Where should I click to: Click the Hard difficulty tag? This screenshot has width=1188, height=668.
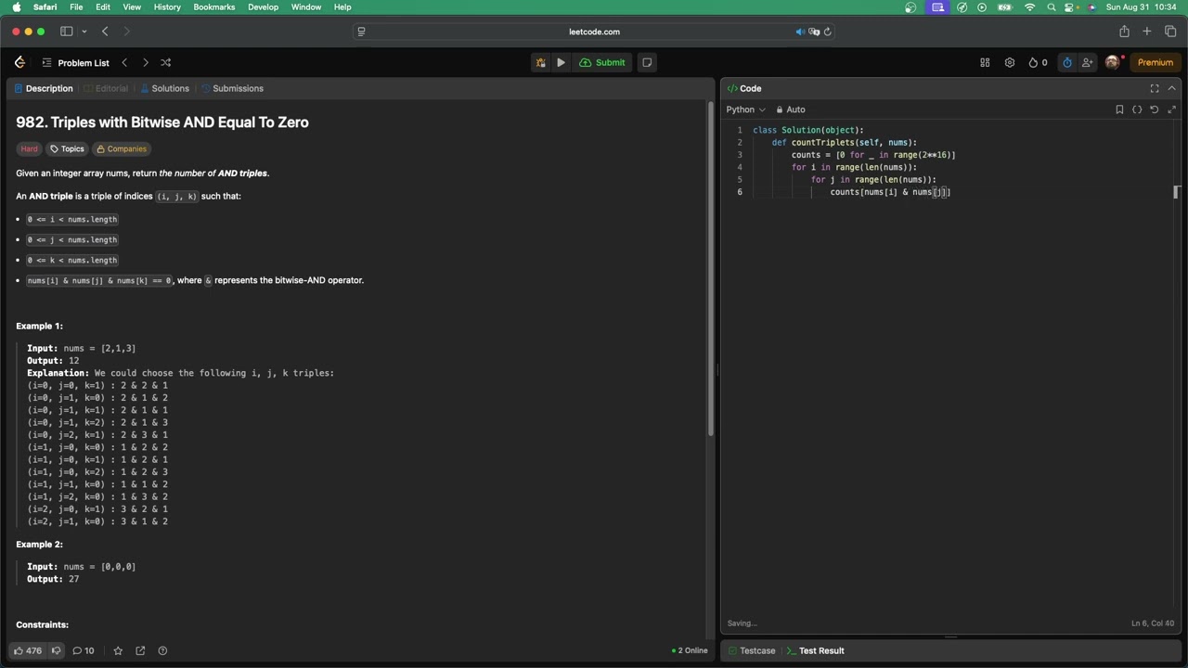tap(29, 148)
